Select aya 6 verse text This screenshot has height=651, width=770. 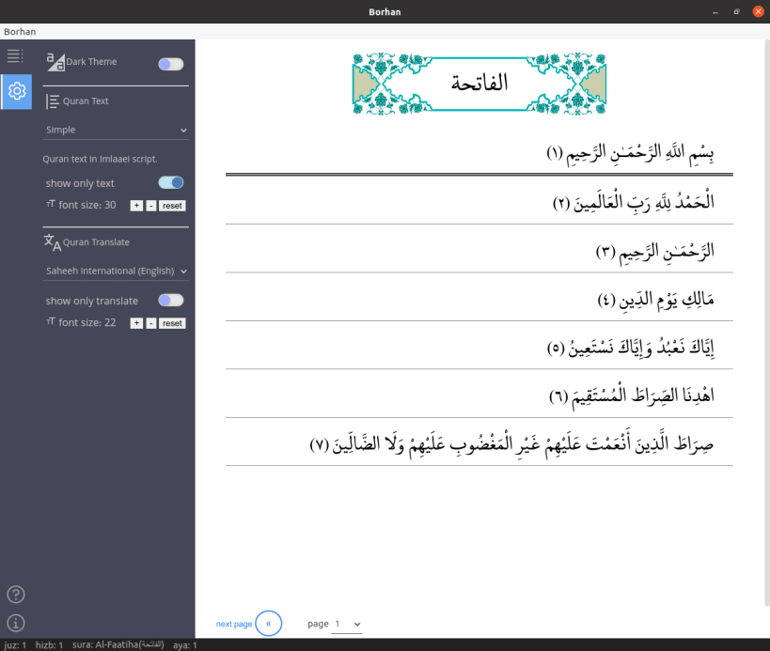tap(632, 395)
